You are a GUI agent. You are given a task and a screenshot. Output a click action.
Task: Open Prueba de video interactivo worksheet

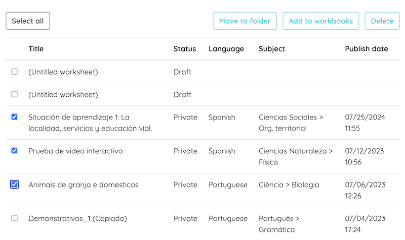(x=75, y=151)
